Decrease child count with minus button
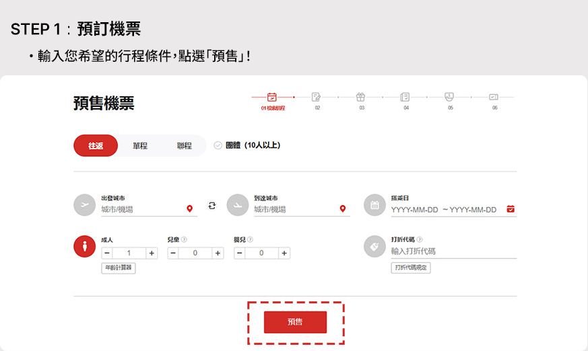 pos(173,253)
